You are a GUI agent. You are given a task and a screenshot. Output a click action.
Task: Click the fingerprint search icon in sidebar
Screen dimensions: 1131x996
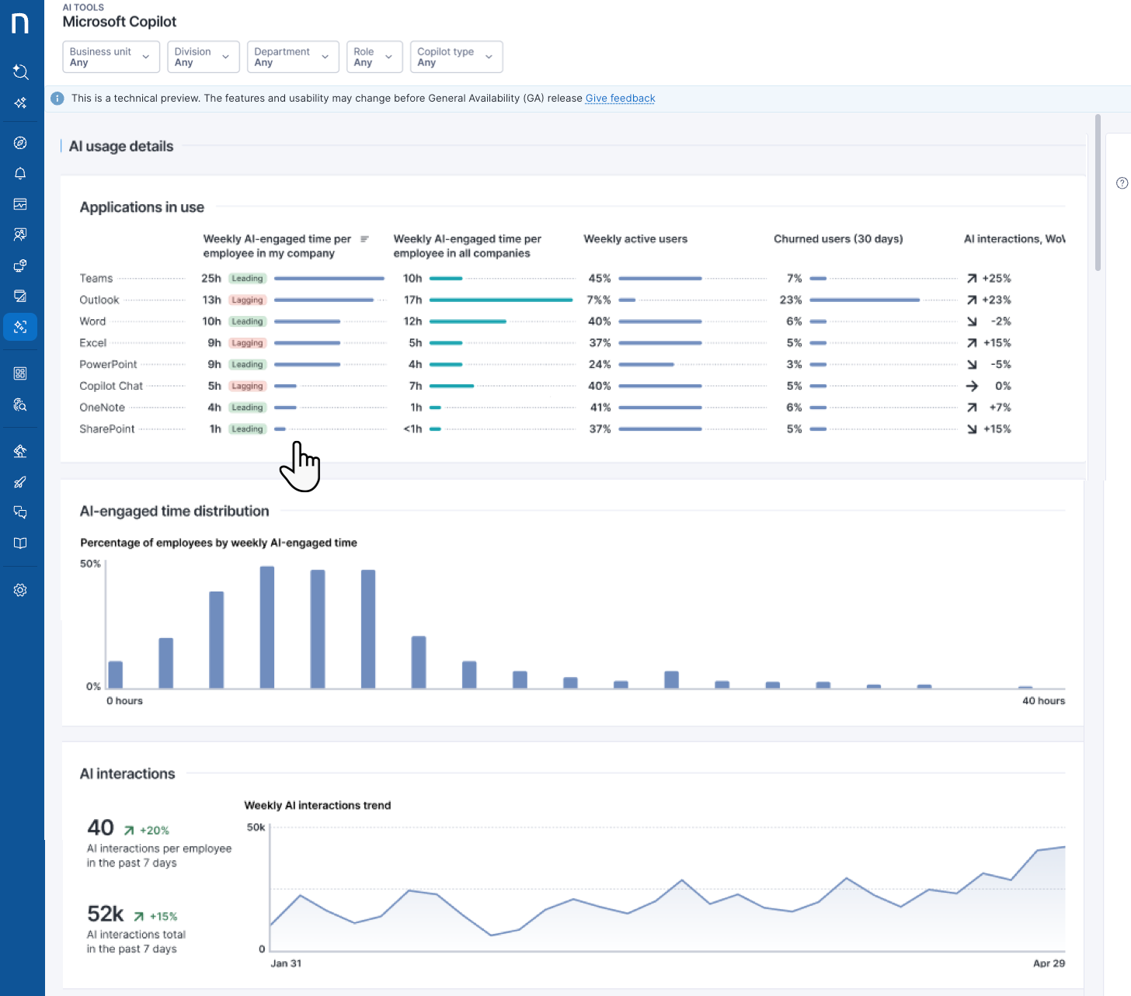click(21, 404)
